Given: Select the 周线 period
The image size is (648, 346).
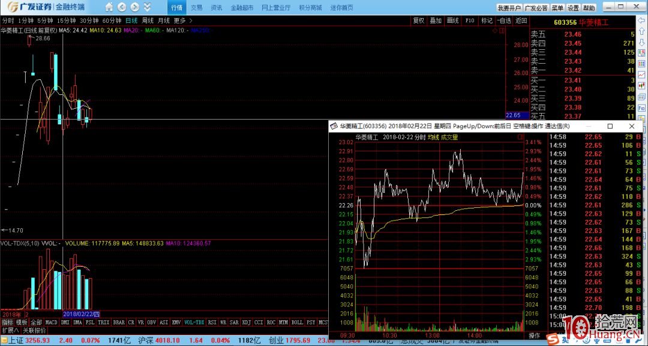Looking at the screenshot, I should (x=148, y=20).
